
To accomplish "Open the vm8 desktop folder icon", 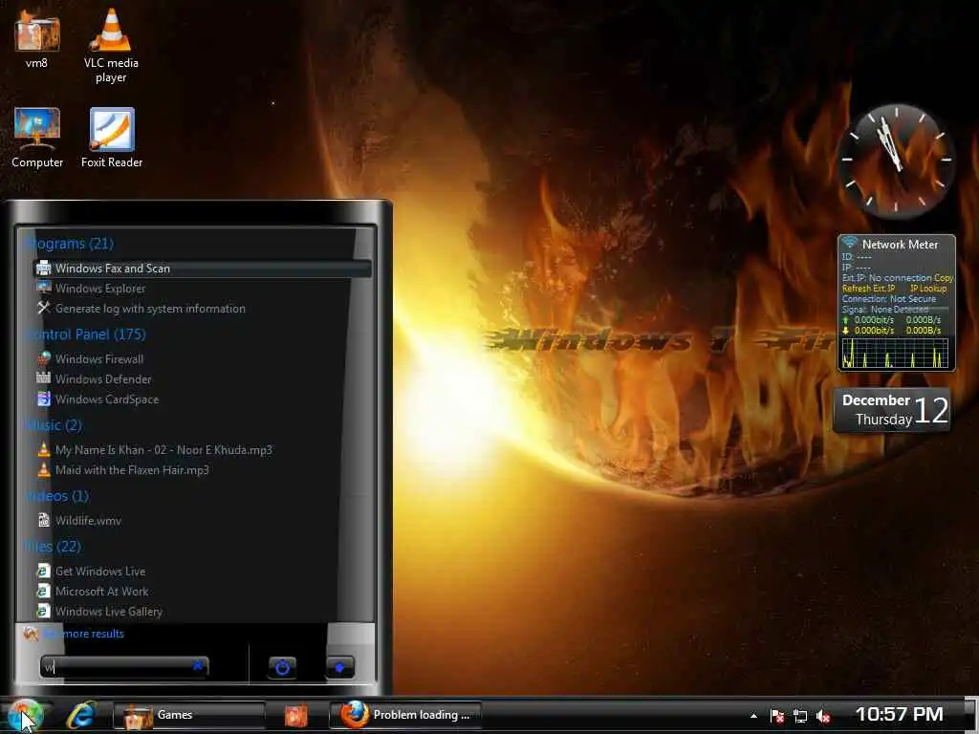I will point(37,38).
